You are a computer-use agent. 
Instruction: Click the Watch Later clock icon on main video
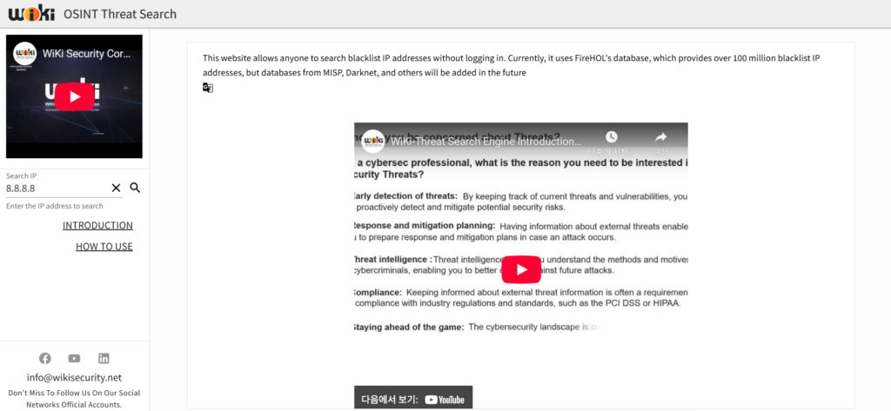pos(612,138)
